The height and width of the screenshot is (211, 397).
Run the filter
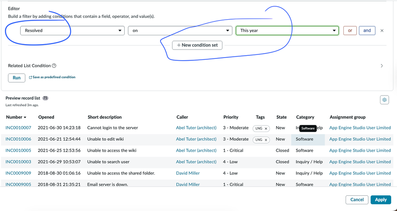(17, 78)
